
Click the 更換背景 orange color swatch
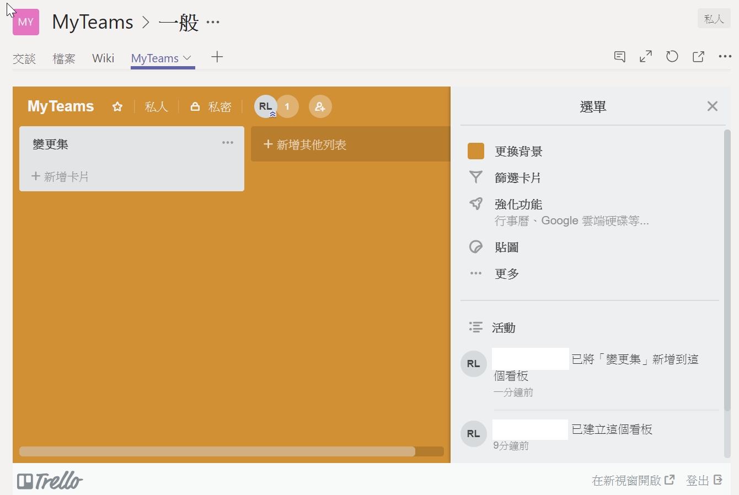point(475,150)
